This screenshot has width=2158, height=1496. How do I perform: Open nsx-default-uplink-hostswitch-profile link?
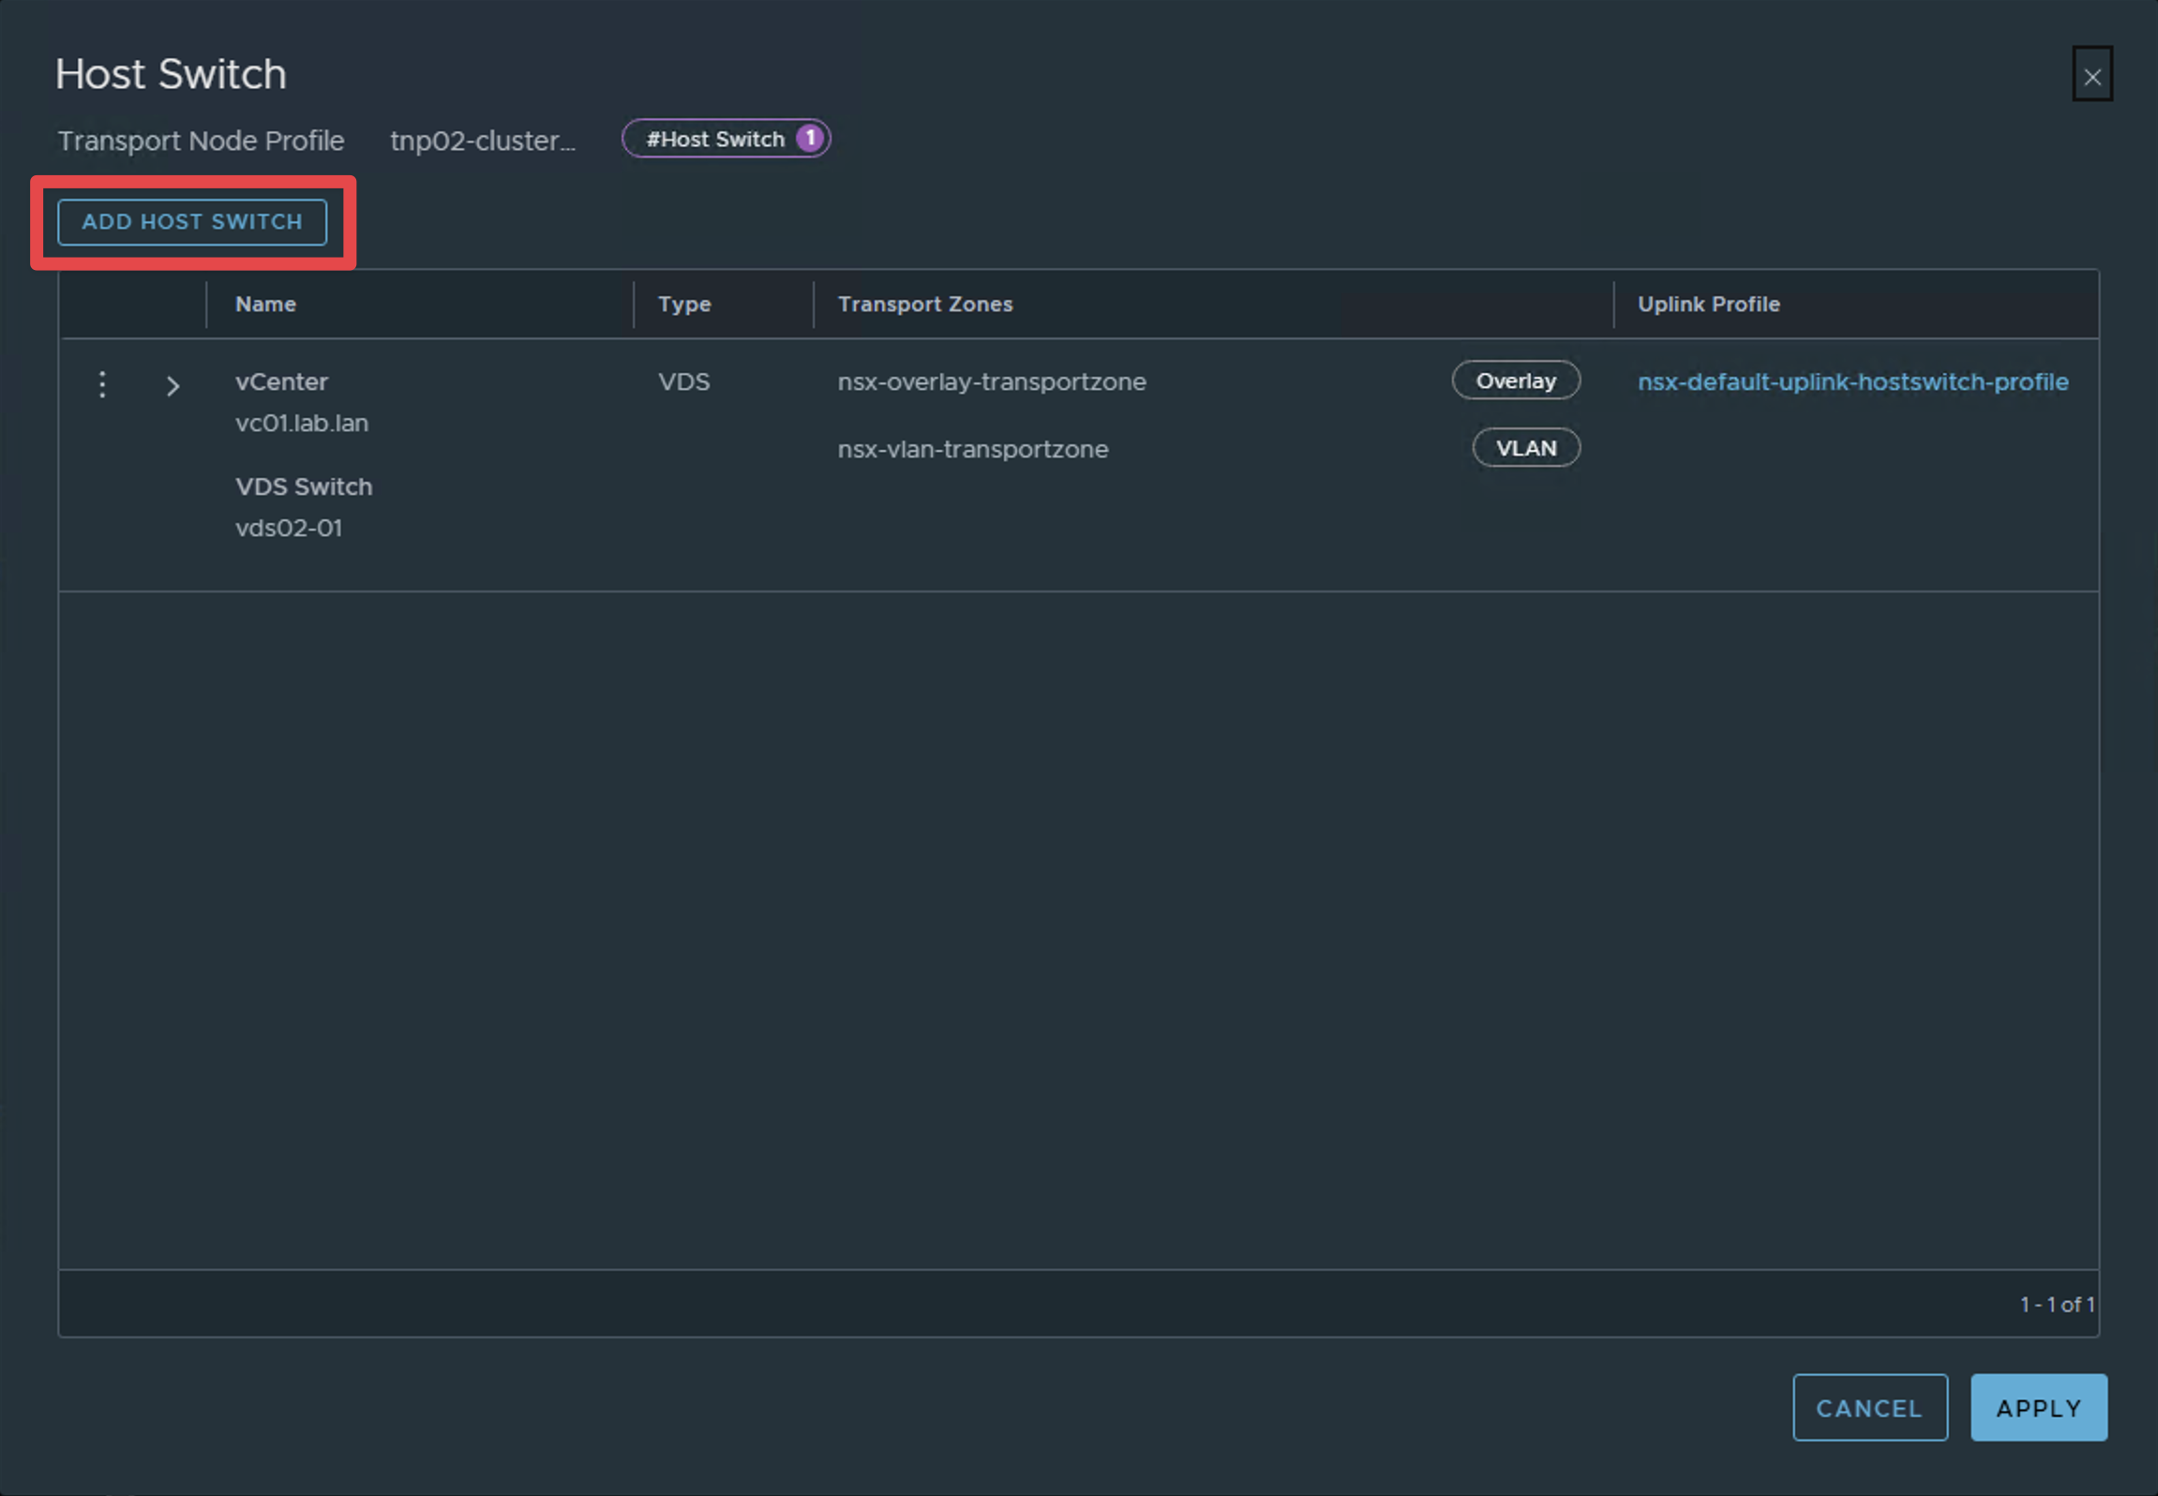[1853, 381]
